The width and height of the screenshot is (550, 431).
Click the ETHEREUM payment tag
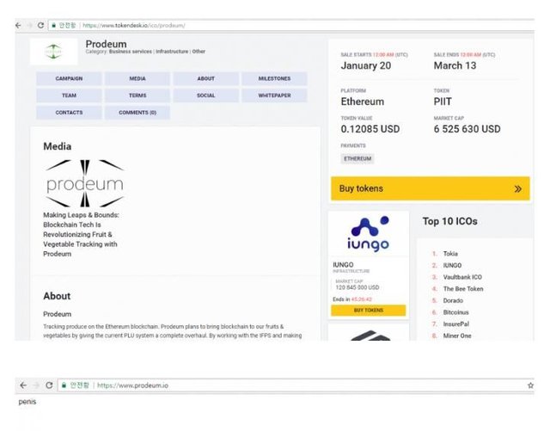coord(357,159)
